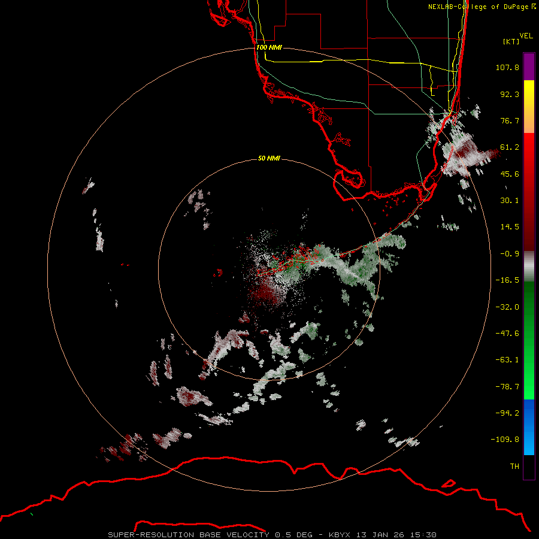Screen dimensions: 539x539
Task: Click the 30.1 legend value
Action: tap(510, 201)
